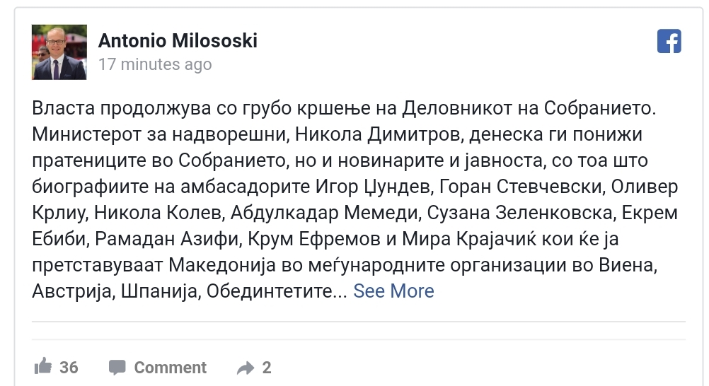Click the Comment label
709x386 pixels.
tap(170, 368)
